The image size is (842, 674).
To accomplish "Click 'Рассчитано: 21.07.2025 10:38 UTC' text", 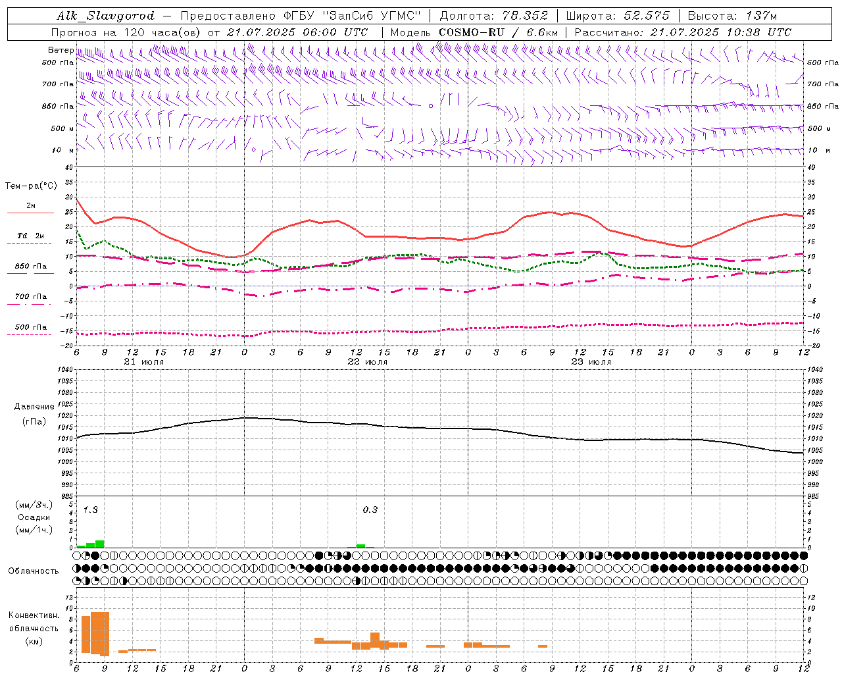I will (683, 32).
